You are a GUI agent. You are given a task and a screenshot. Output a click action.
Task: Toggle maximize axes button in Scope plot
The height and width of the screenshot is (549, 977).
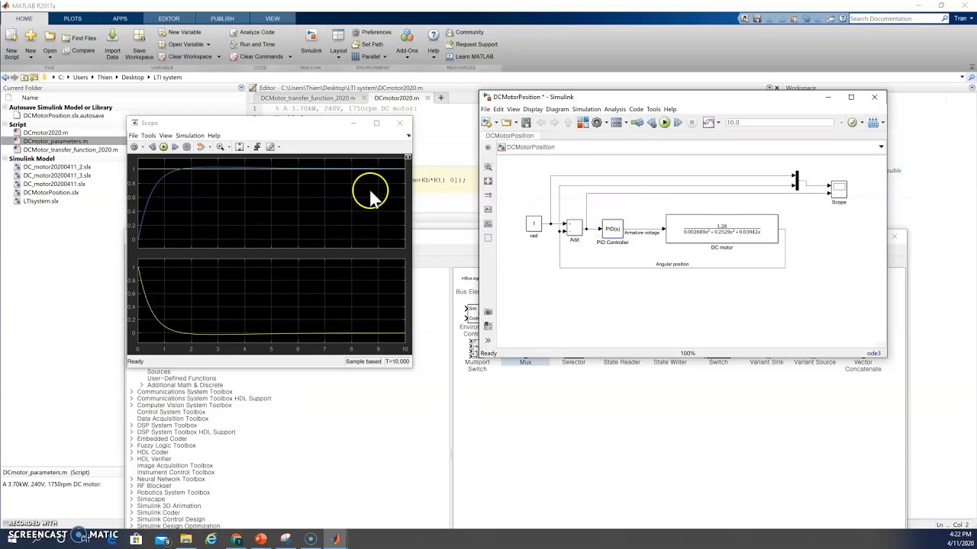(x=408, y=157)
